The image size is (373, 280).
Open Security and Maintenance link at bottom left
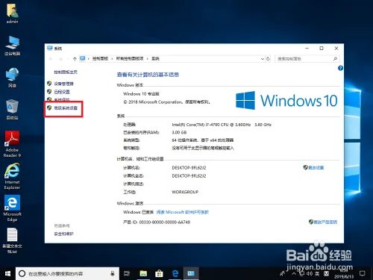click(63, 234)
